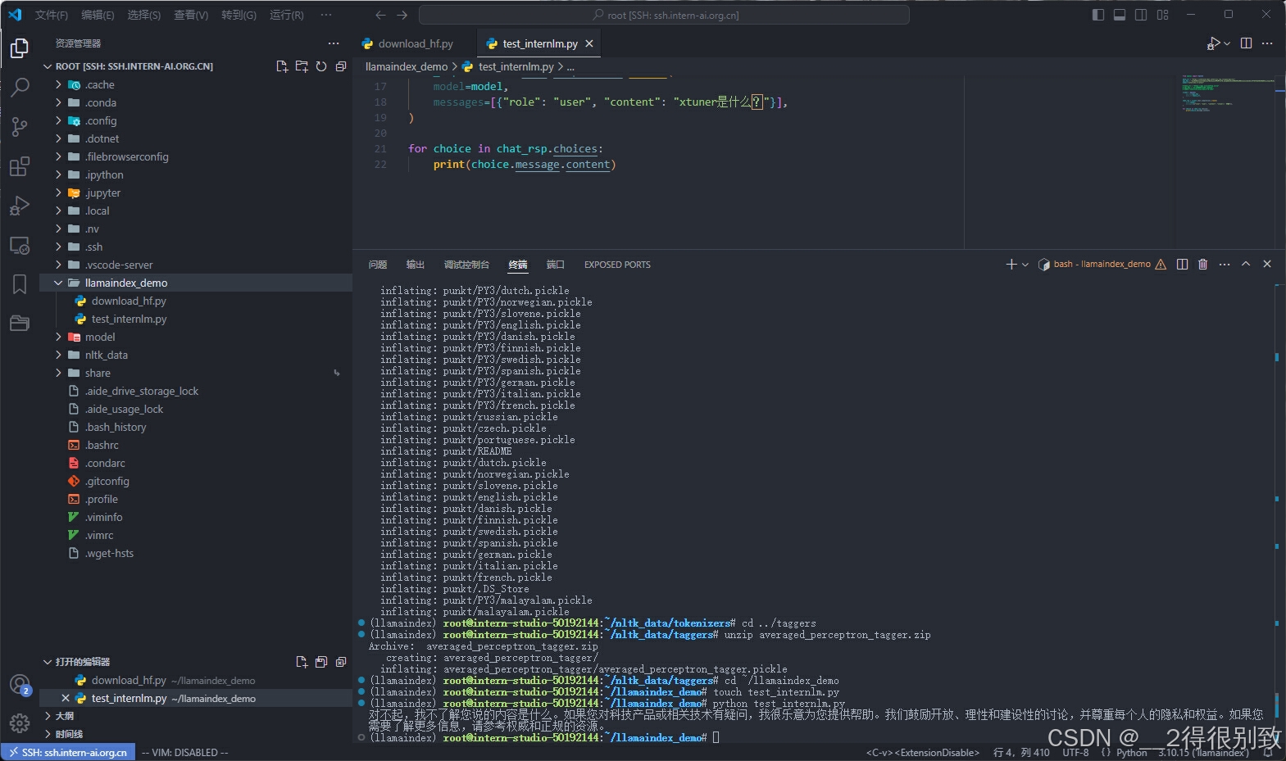The height and width of the screenshot is (761, 1286).
Task: Open the run button dropdown arrow
Action: pos(1227,43)
